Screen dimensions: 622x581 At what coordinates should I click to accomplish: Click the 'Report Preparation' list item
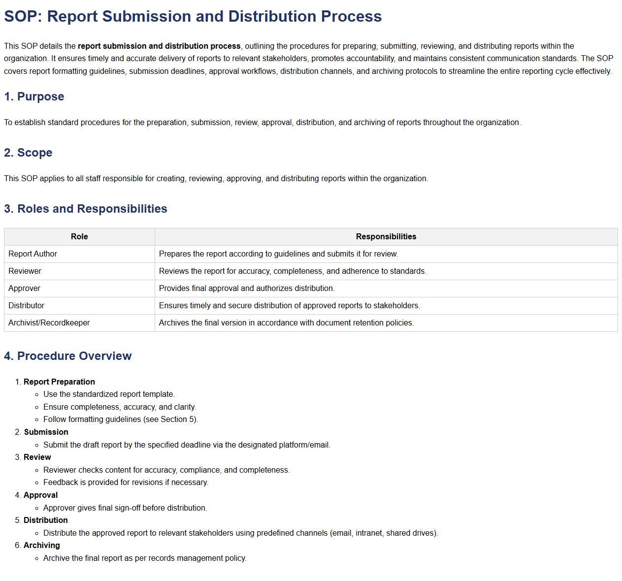pos(59,382)
